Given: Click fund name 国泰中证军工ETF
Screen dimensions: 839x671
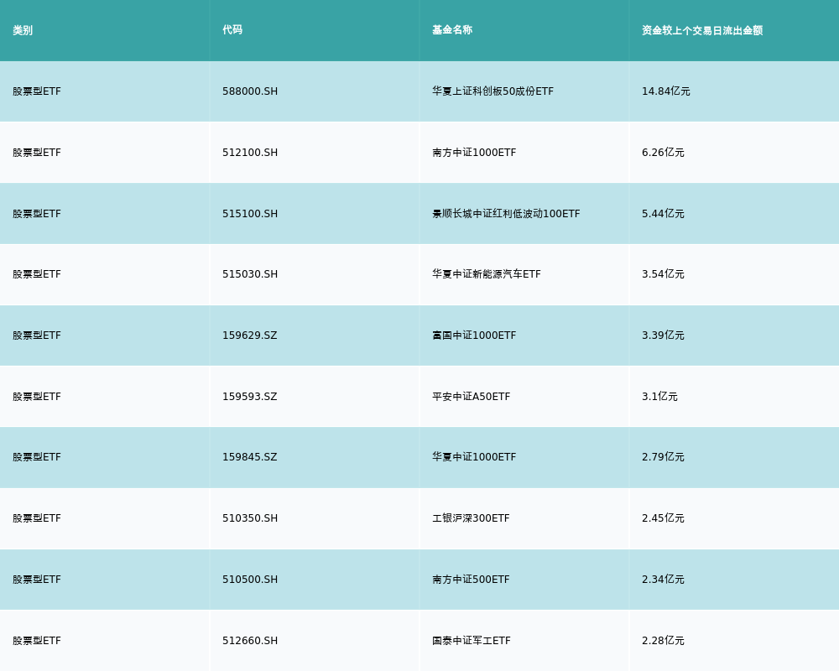Looking at the screenshot, I should 471,641.
